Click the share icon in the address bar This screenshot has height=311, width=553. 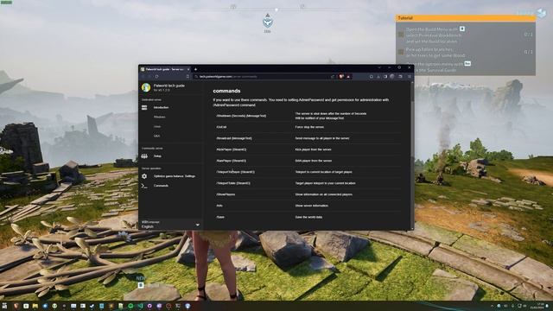point(333,77)
